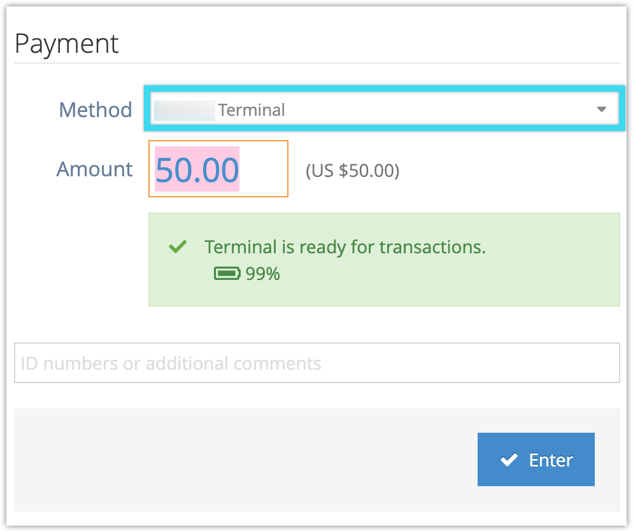This screenshot has width=633, height=532.
Task: Click the gray footer area beside Enter
Action: tap(242, 460)
